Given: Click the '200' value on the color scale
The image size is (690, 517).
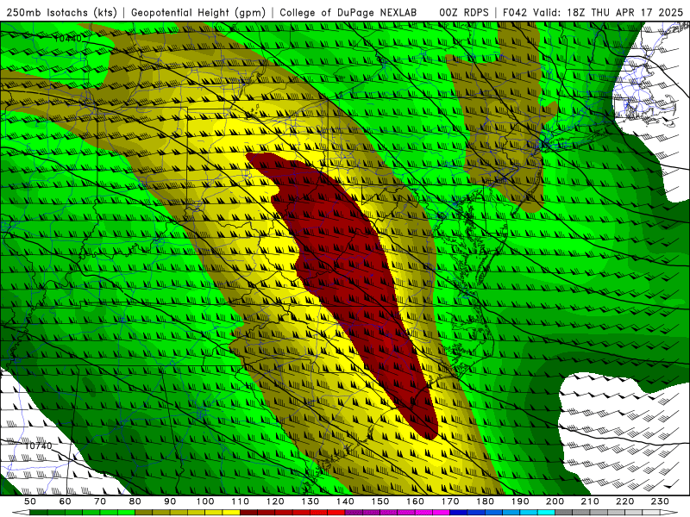Looking at the screenshot, I should point(555,501).
